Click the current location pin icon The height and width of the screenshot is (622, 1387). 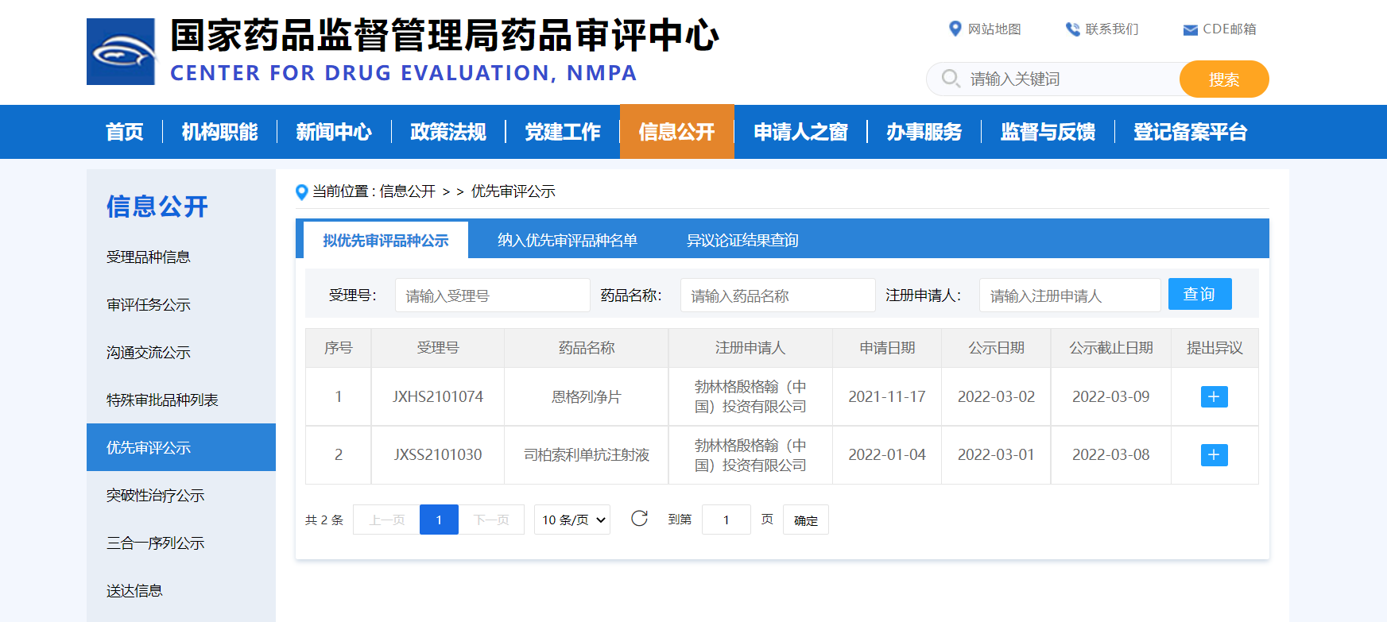pos(301,192)
